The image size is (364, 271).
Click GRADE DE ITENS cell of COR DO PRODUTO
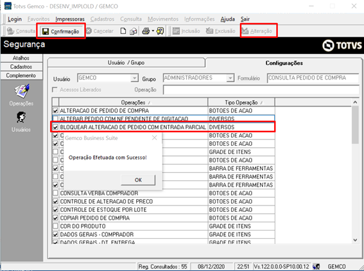[241, 226]
